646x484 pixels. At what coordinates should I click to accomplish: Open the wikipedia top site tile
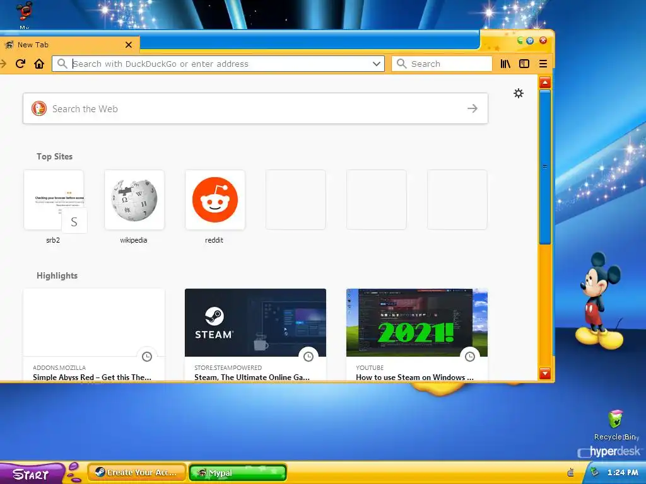[134, 200]
